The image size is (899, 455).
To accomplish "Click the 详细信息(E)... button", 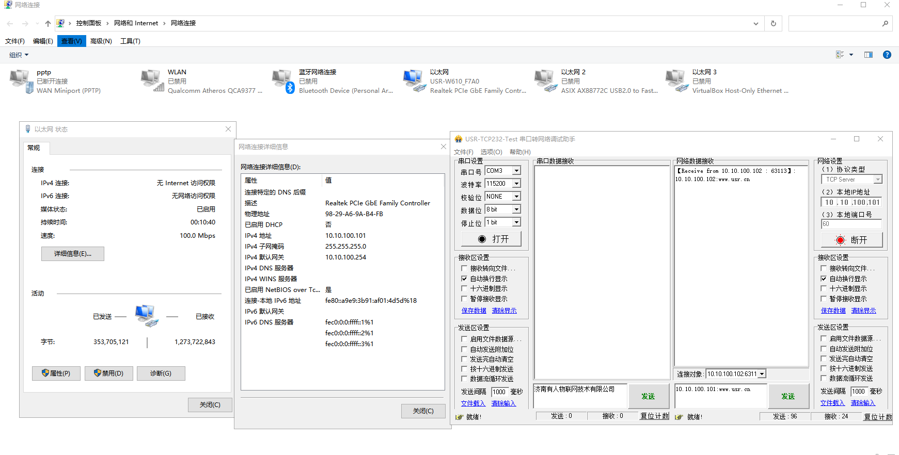I will click(x=73, y=254).
